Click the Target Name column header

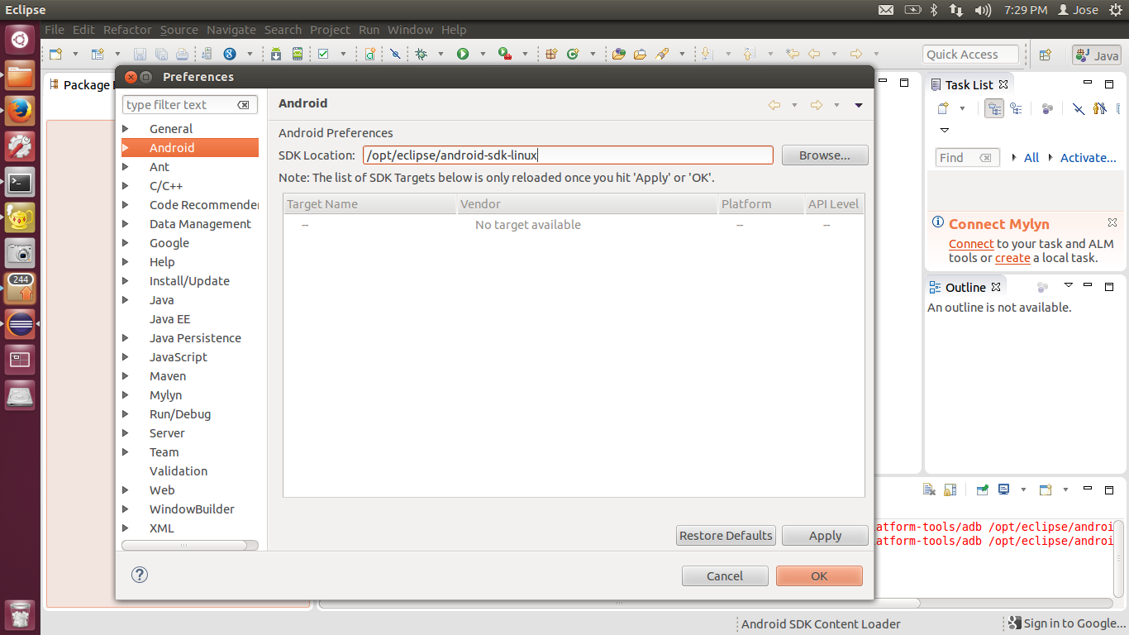click(370, 204)
